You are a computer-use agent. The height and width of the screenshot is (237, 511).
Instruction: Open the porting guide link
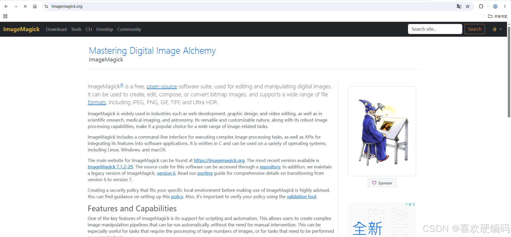point(205,173)
